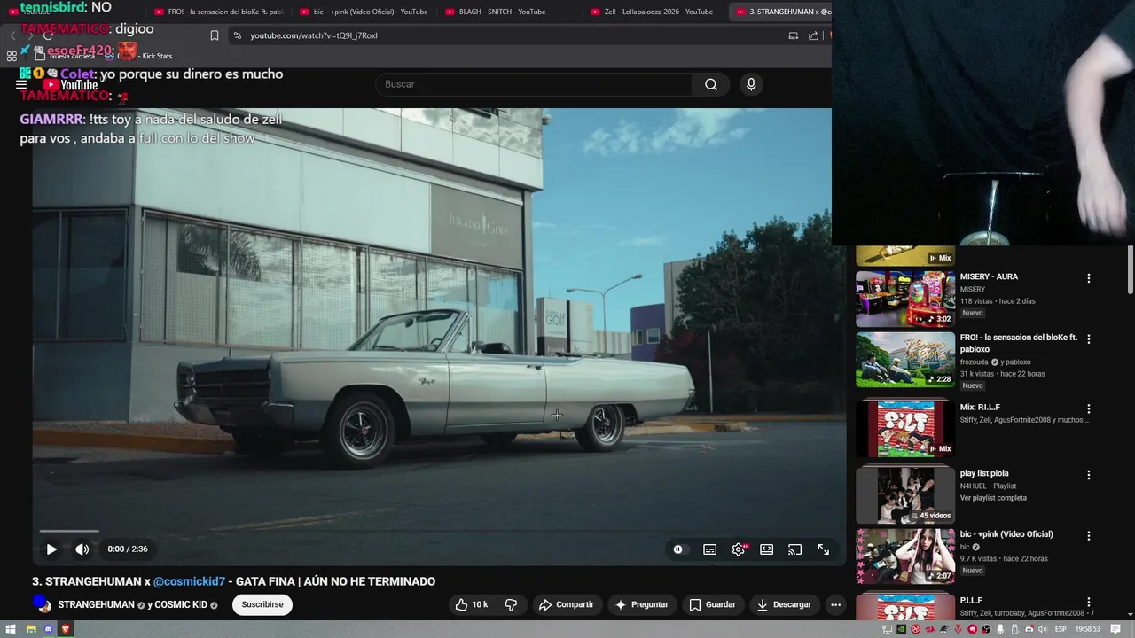The width and height of the screenshot is (1135, 638).
Task: Switch to theater mode in the player
Action: 767,549
